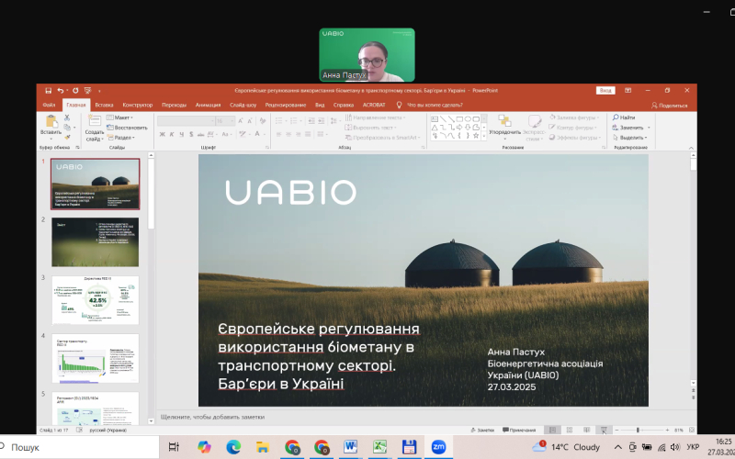Open the Макет layout dropdown
The height and width of the screenshot is (459, 735).
click(x=120, y=118)
